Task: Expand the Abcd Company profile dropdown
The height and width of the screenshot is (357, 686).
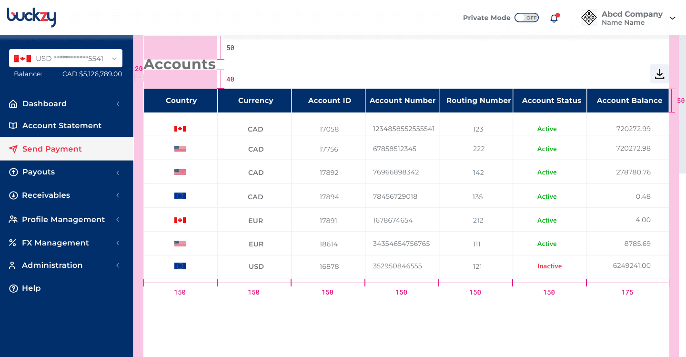Action: point(672,18)
